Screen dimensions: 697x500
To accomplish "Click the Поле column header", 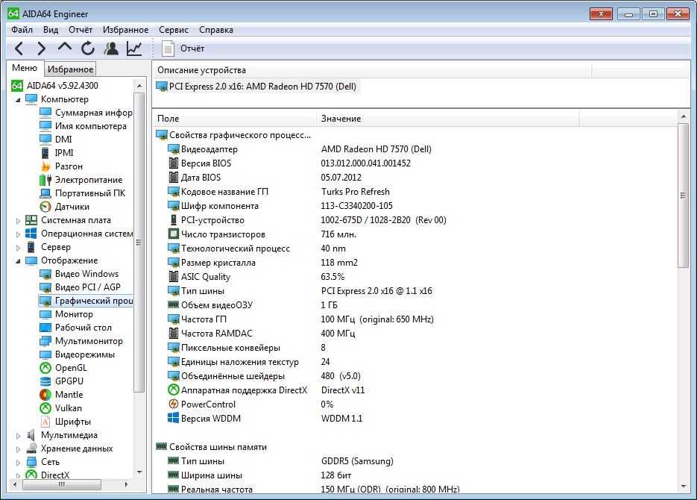I will click(x=234, y=119).
